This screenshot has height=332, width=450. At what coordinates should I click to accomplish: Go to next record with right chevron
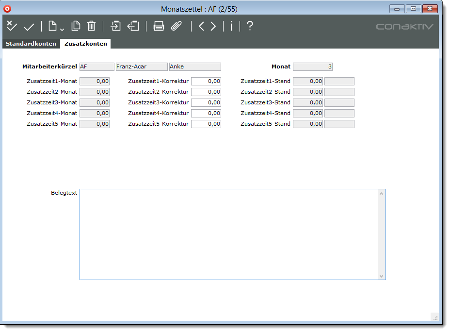[x=213, y=26]
